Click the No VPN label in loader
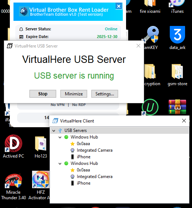The height and width of the screenshot is (208, 192). click(58, 105)
